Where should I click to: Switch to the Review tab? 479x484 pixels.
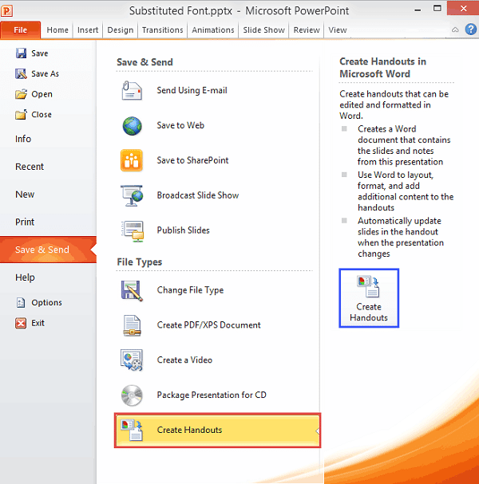coord(307,30)
